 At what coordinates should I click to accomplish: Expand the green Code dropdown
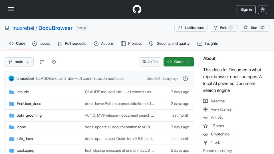[x=179, y=62]
